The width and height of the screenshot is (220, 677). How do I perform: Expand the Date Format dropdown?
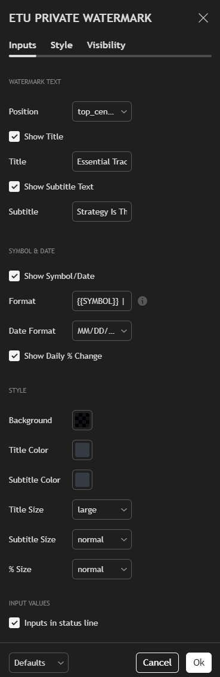(102, 331)
